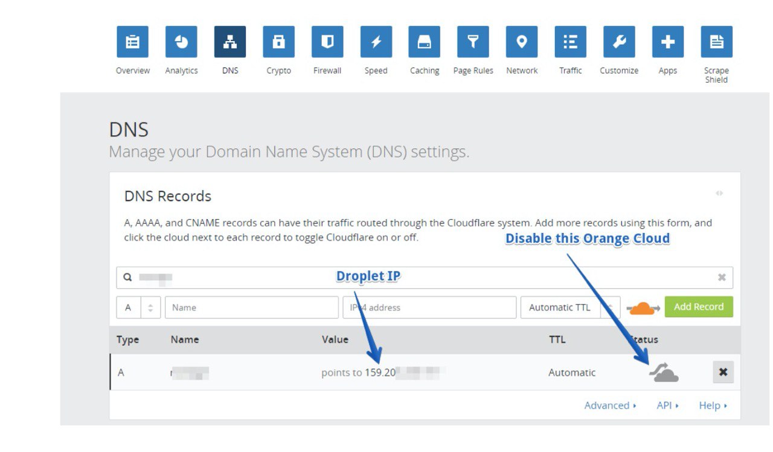Click the Scrape Shield tab label
773x452 pixels.
click(x=716, y=75)
